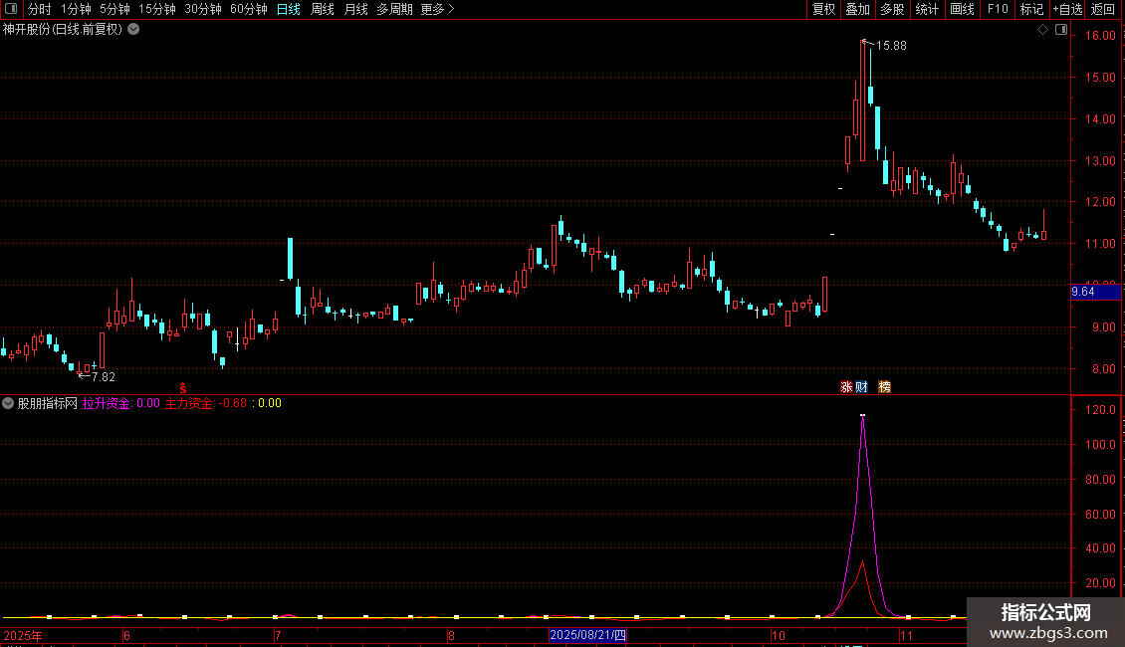The width and height of the screenshot is (1125, 647).
Task: Click the 叠加 overlay button
Action: coord(857,9)
